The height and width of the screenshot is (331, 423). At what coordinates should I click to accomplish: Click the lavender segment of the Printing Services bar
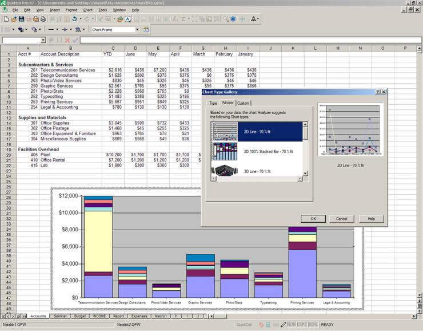[302, 273]
